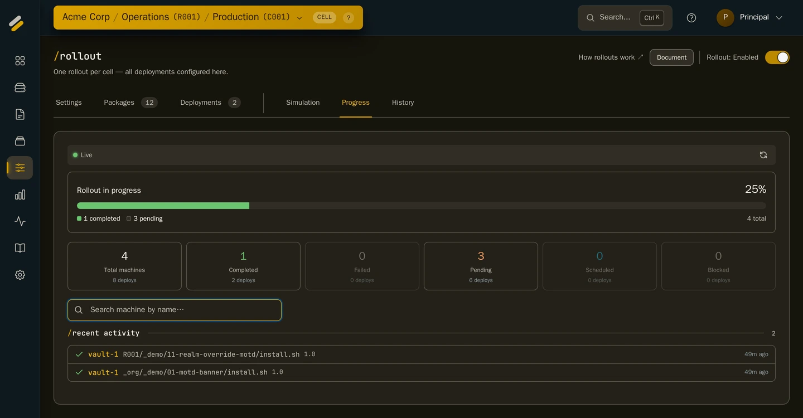The width and height of the screenshot is (803, 418).
Task: Click the question mark badge in breadcrumb
Action: point(349,18)
